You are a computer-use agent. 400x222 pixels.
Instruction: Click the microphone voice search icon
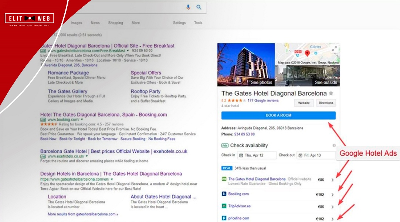188,7
